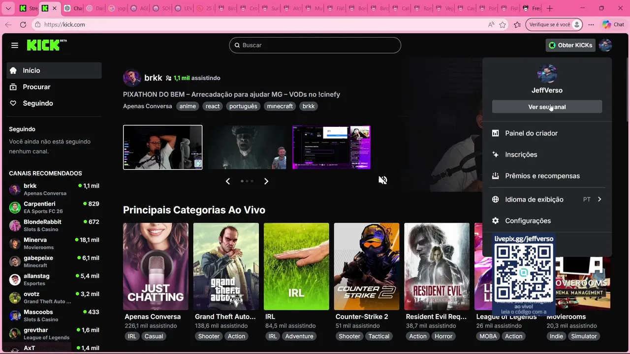The height and width of the screenshot is (354, 630).
Task: Click the Procurar browse icon
Action: (x=13, y=87)
